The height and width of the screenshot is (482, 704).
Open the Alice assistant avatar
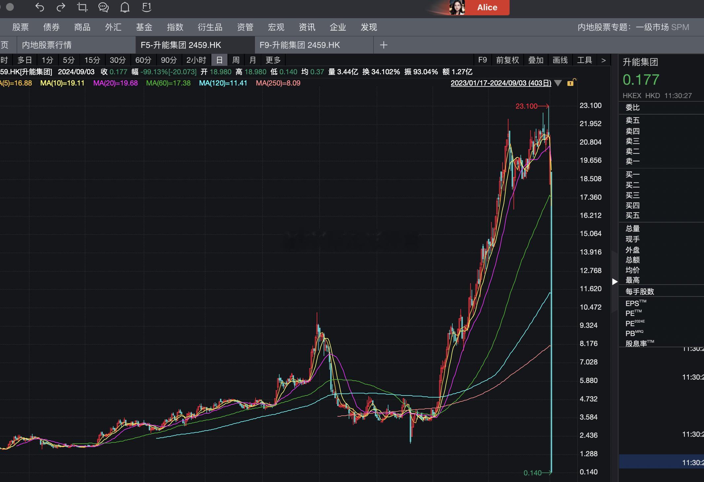tap(457, 7)
